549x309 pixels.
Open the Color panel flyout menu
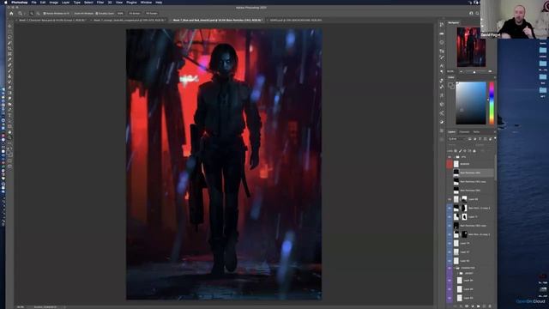pyautogui.click(x=495, y=77)
